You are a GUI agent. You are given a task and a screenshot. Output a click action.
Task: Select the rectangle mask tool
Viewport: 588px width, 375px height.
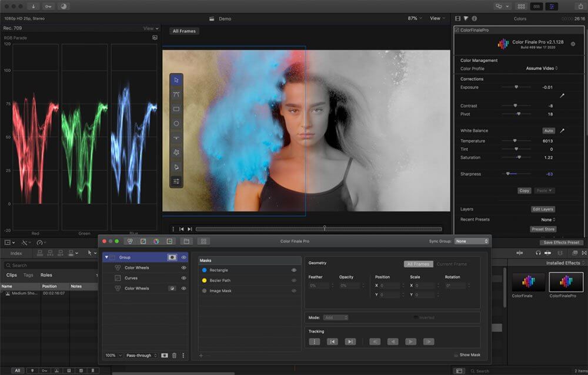coord(176,109)
